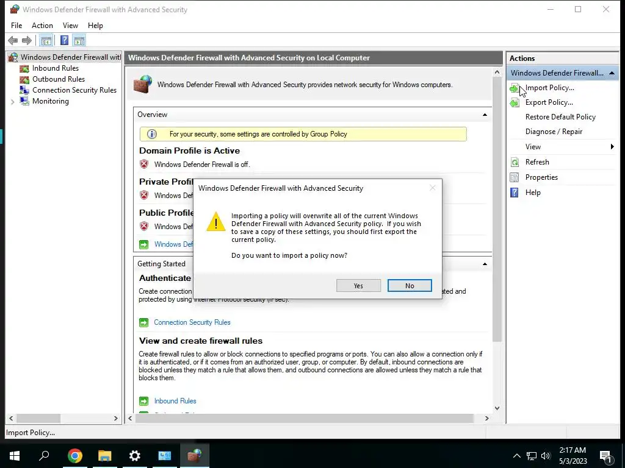This screenshot has width=625, height=468.
Task: Click the network tray icon
Action: pyautogui.click(x=532, y=456)
